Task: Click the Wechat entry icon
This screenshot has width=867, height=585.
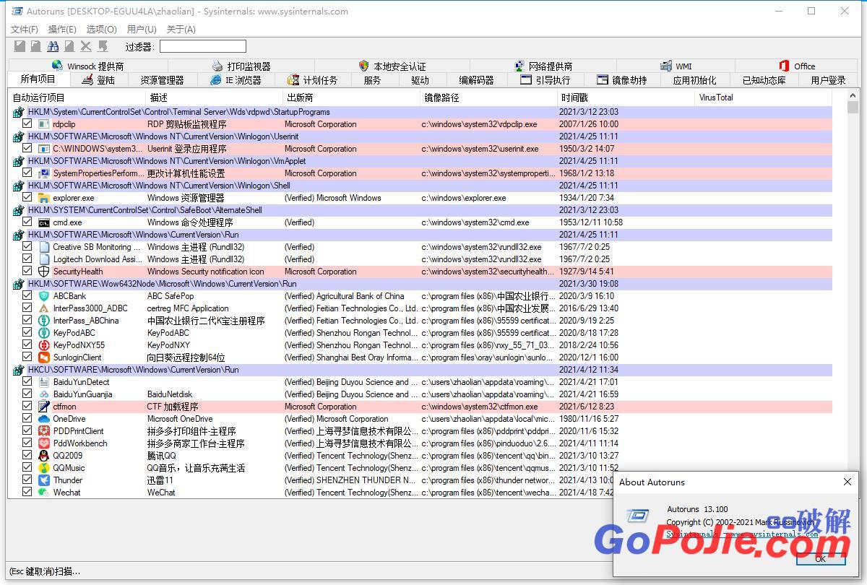Action: (44, 493)
